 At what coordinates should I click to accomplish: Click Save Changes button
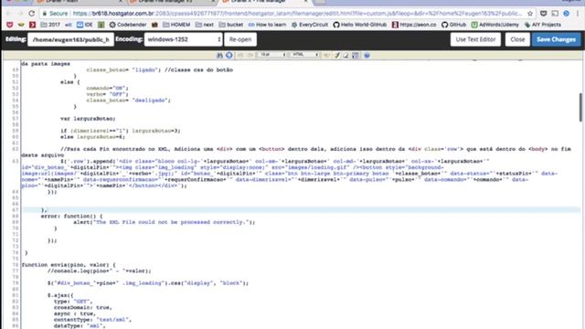click(x=557, y=39)
